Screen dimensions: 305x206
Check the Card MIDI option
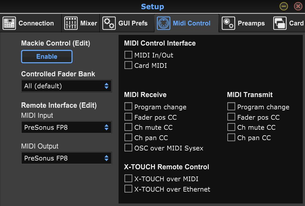[x=128, y=65]
